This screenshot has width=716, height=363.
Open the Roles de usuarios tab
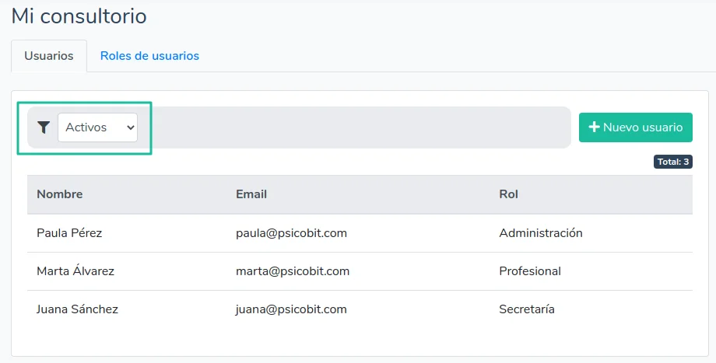pos(149,56)
